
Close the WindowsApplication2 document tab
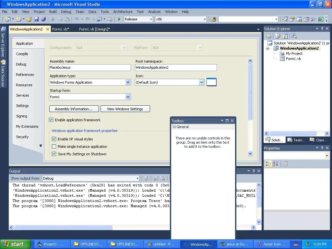point(48,29)
